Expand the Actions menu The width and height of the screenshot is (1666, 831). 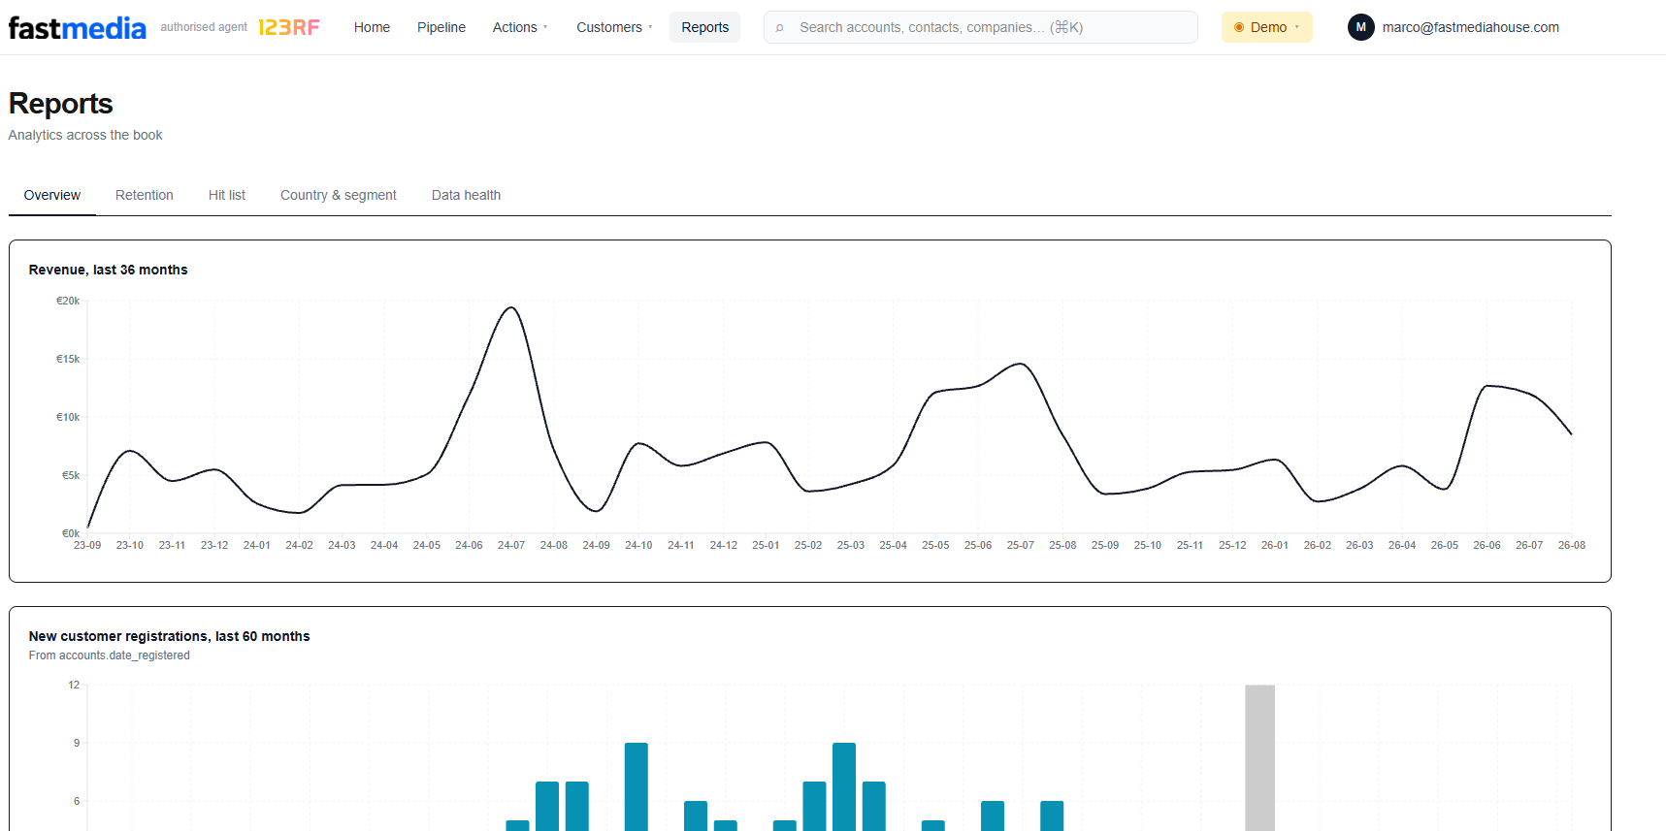[520, 27]
